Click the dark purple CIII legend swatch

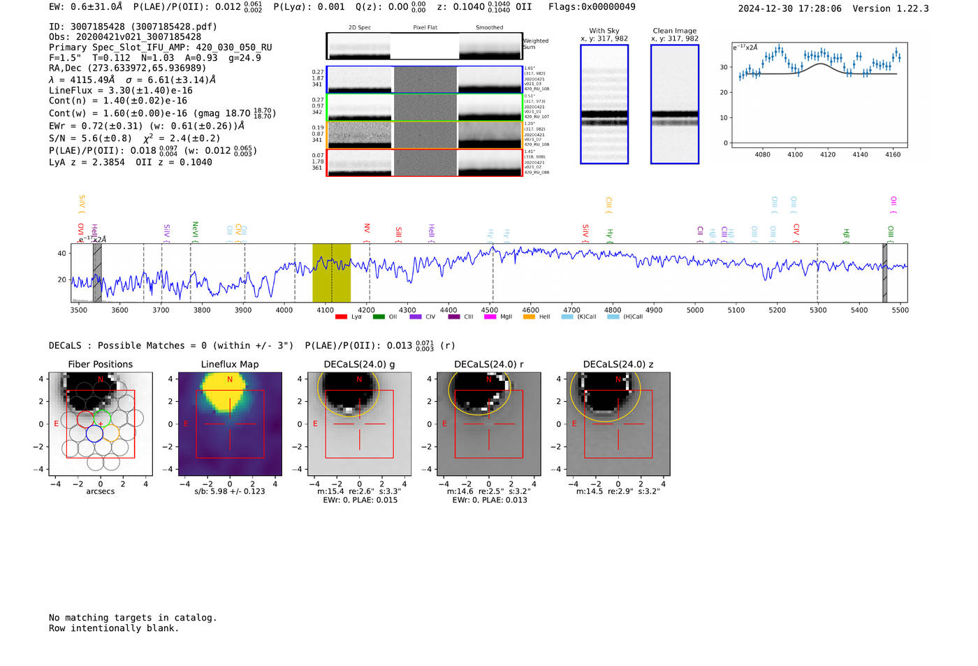click(x=454, y=317)
